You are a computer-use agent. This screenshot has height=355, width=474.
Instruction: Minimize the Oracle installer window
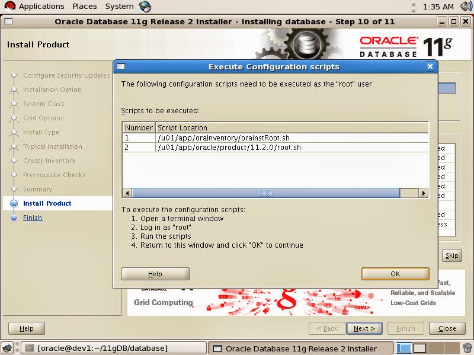[x=442, y=21]
